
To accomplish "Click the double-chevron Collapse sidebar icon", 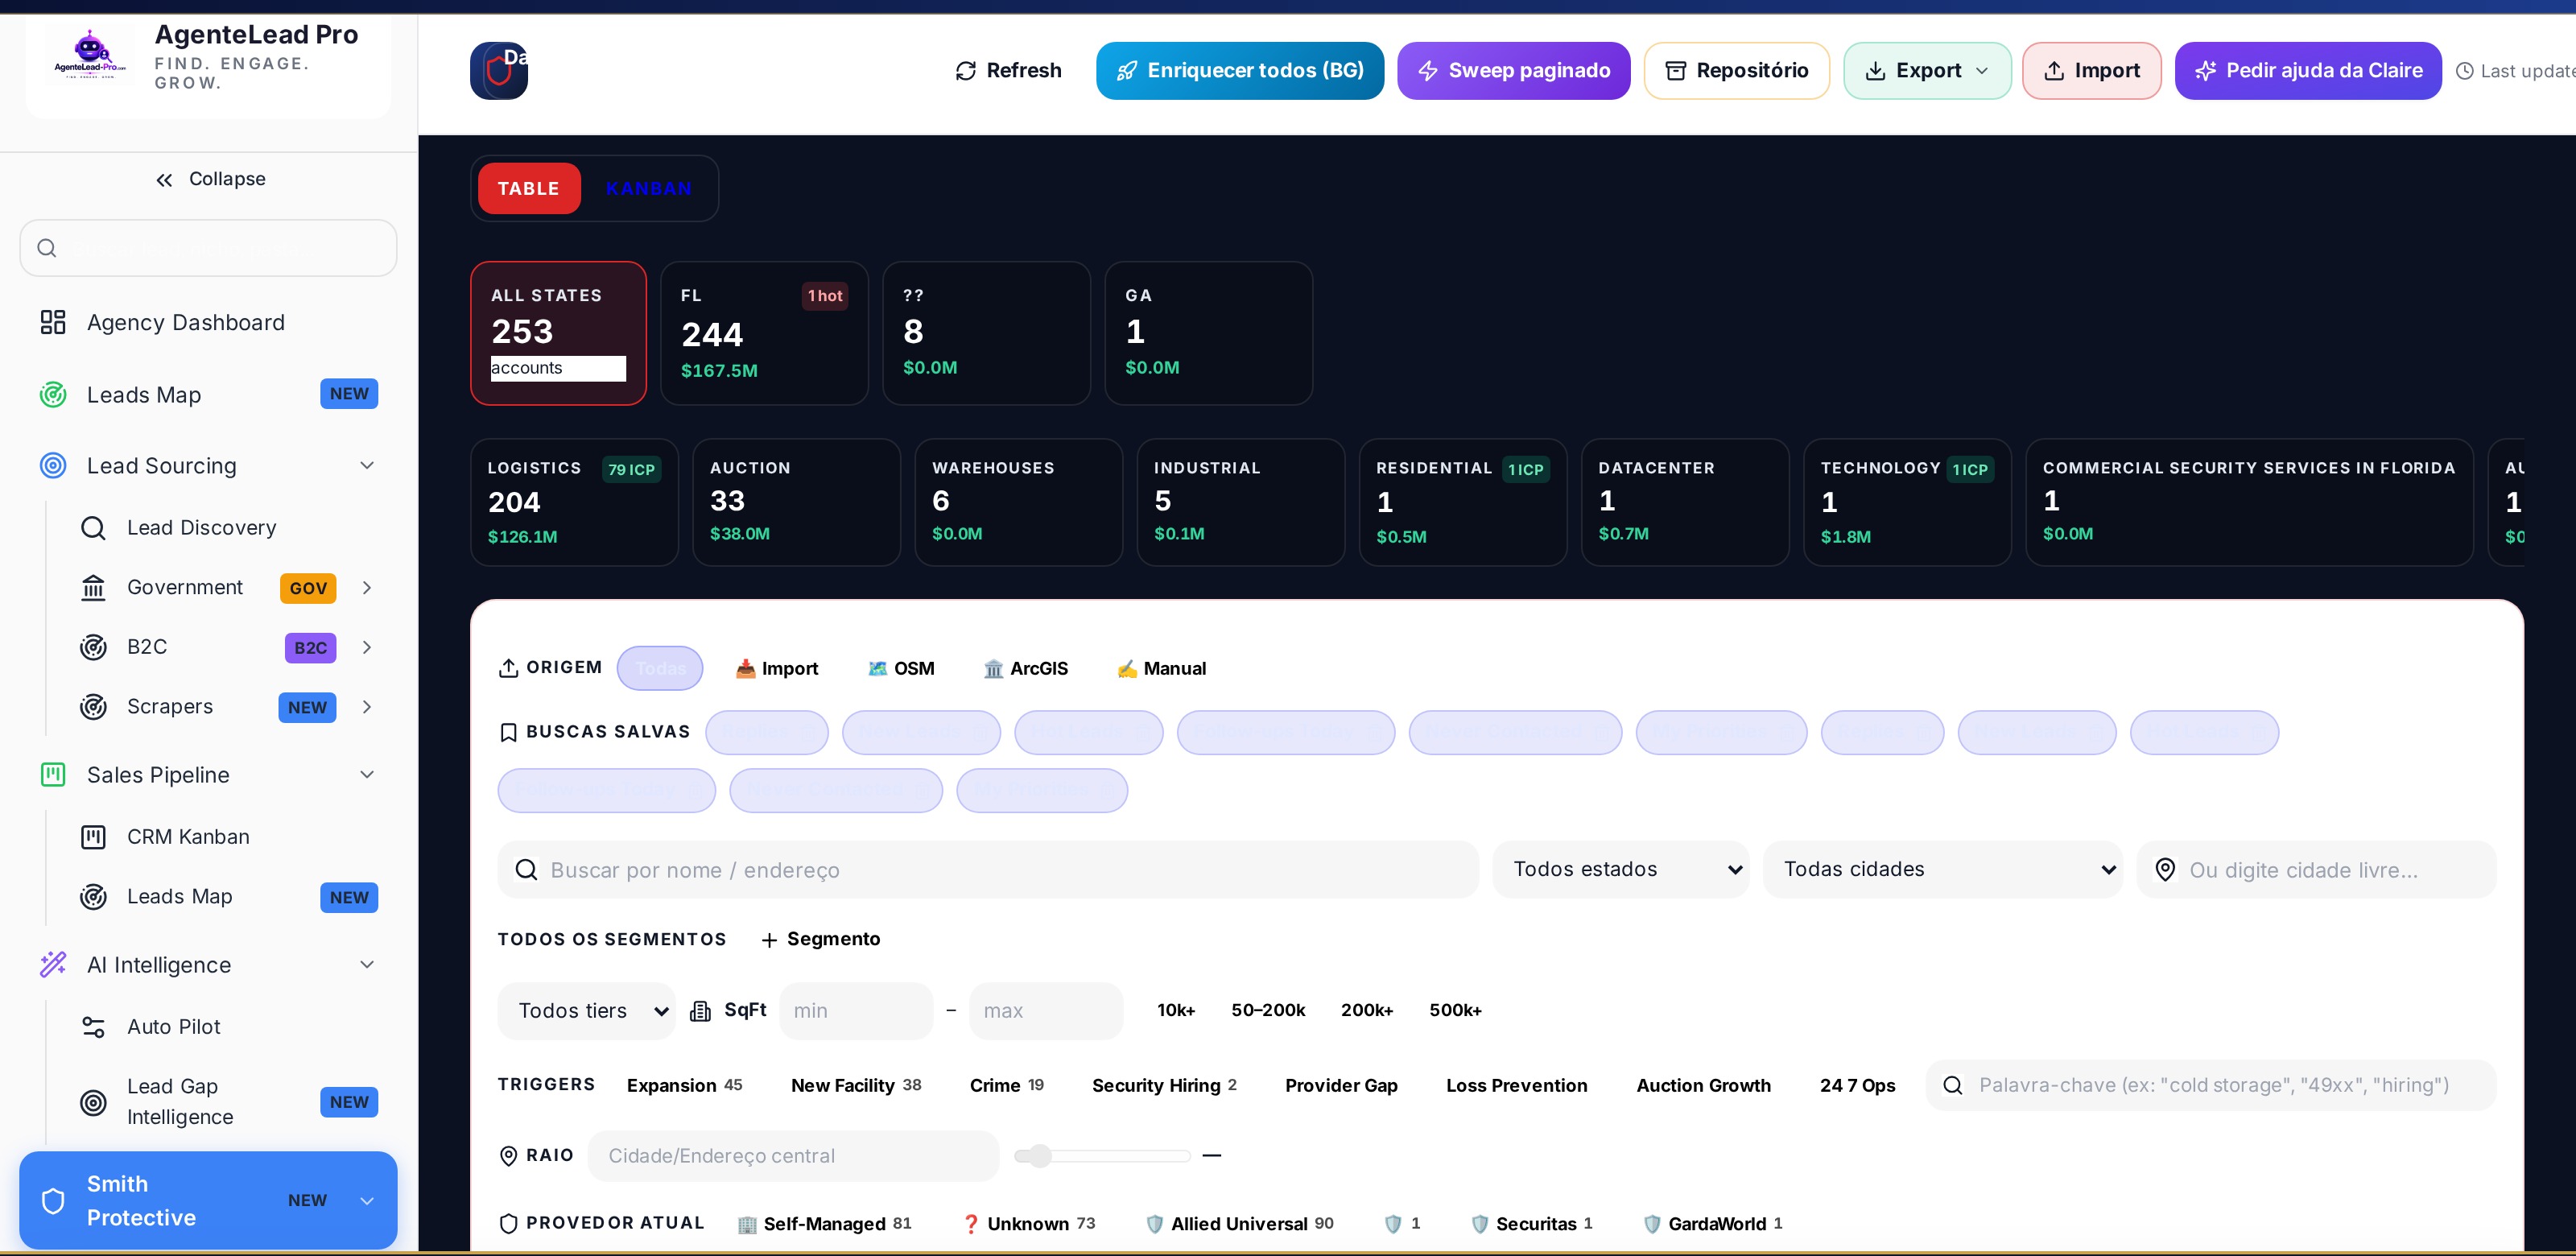I will coord(164,180).
